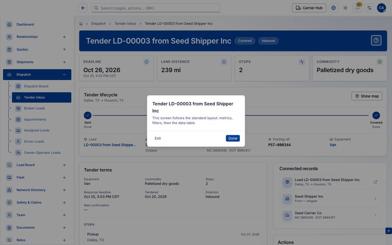Image resolution: width=392 pixels, height=245 pixels.
Task: Expand the Relationships sidebar section
Action: (64, 37)
